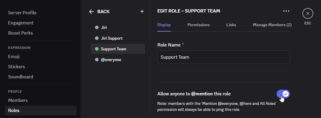Open the three-dot role options menu
Viewport: 321px width, 118px height.
[286, 11]
